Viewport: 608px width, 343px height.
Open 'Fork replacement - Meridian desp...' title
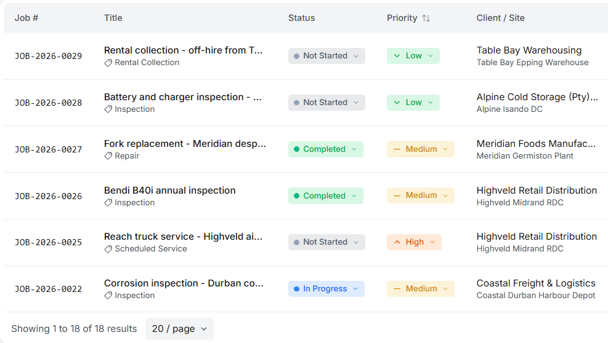(185, 144)
